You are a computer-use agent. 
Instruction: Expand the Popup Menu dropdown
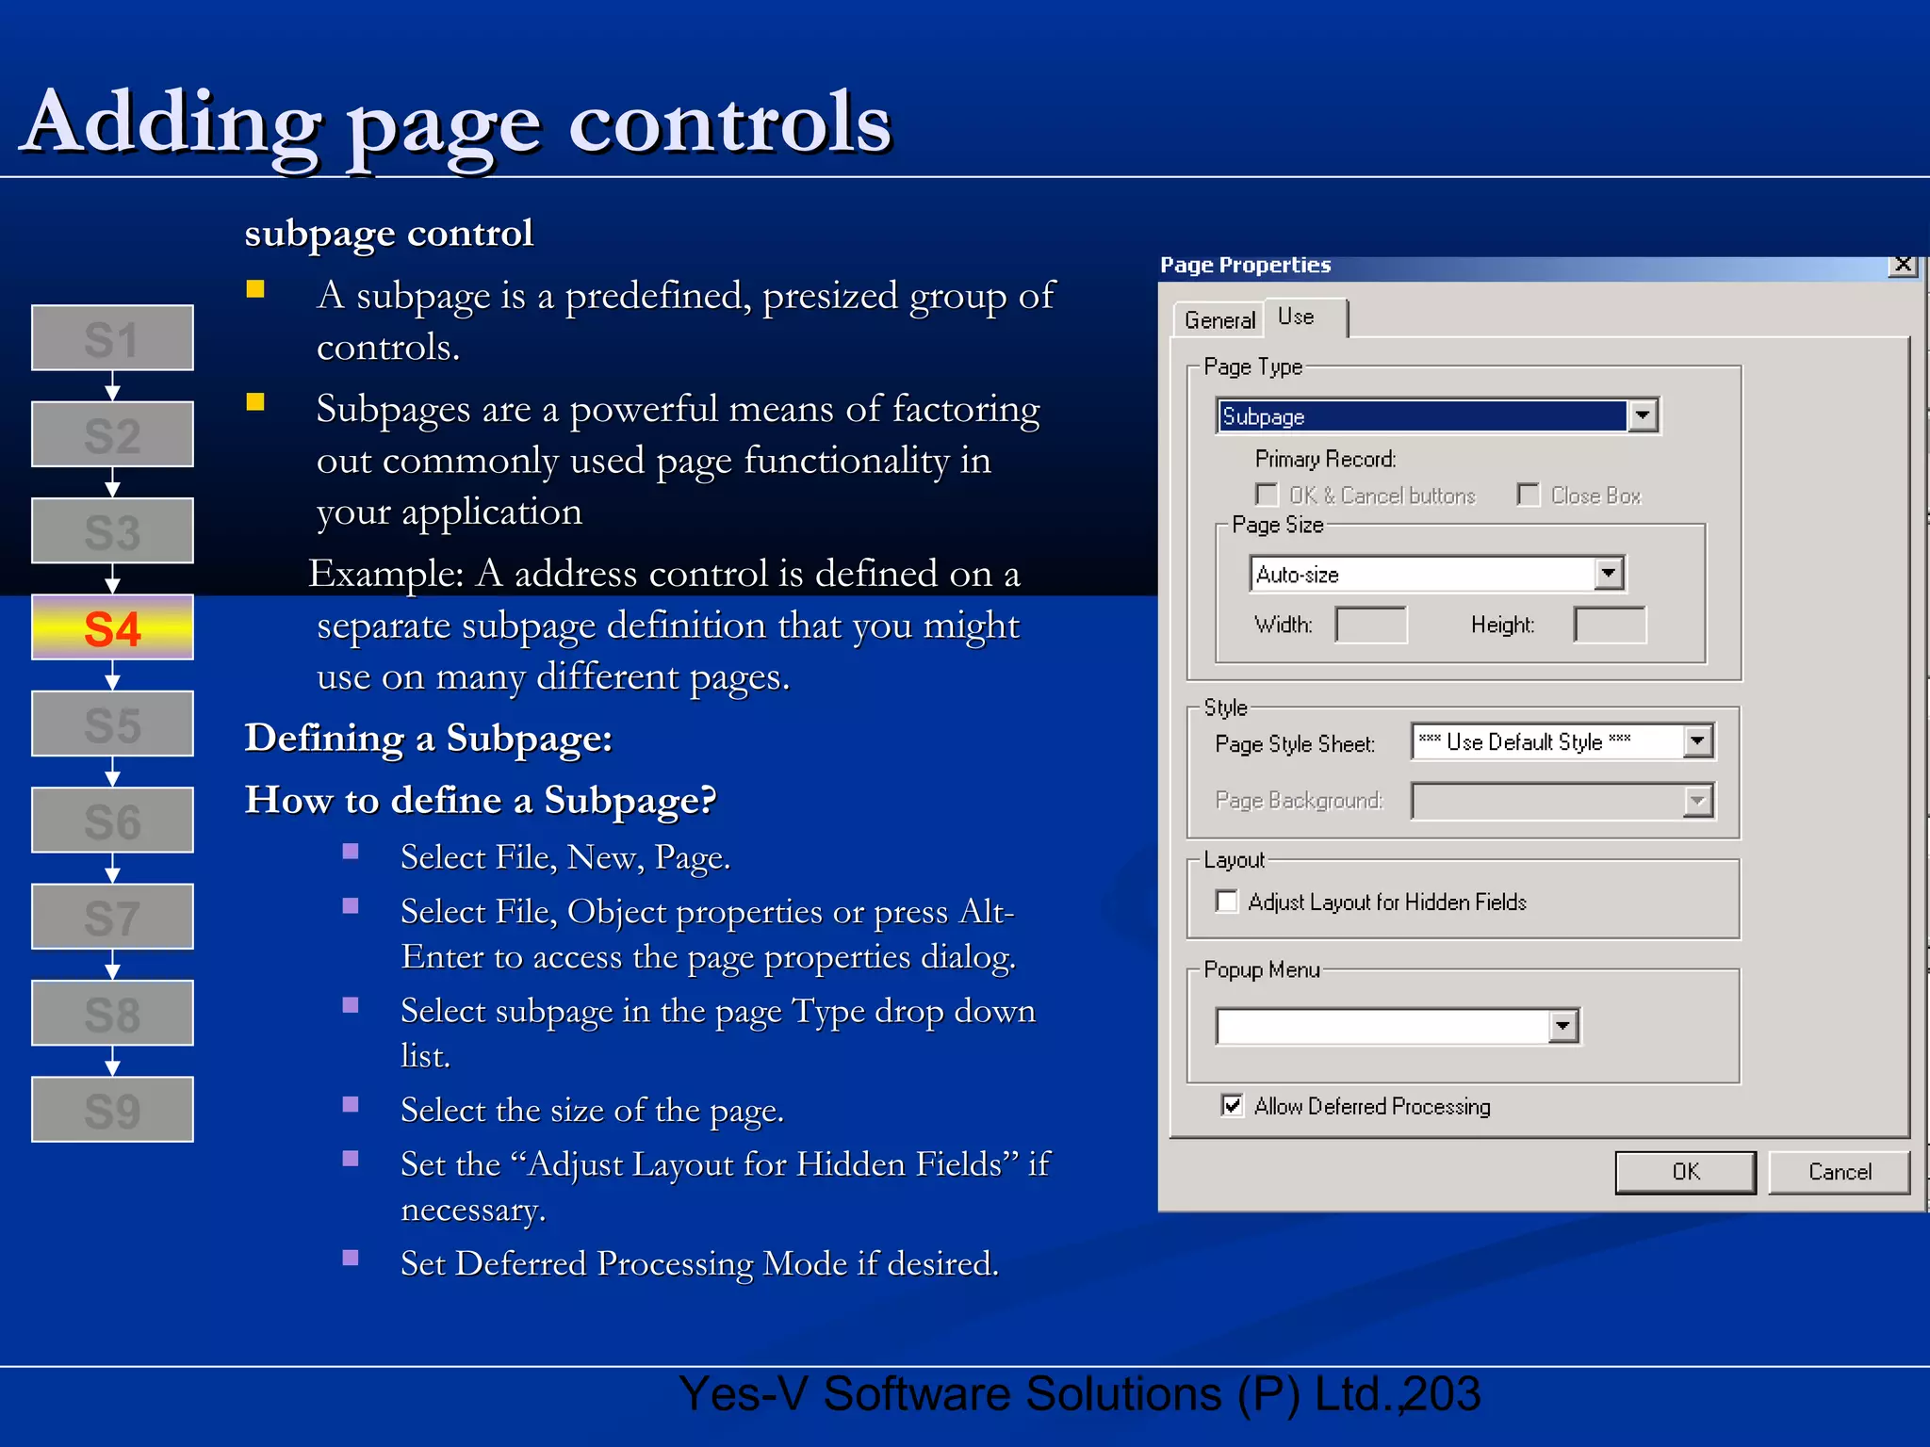point(1562,1026)
